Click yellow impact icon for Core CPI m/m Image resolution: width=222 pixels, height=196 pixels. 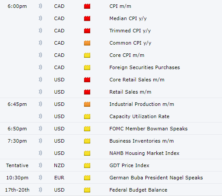click(87, 55)
